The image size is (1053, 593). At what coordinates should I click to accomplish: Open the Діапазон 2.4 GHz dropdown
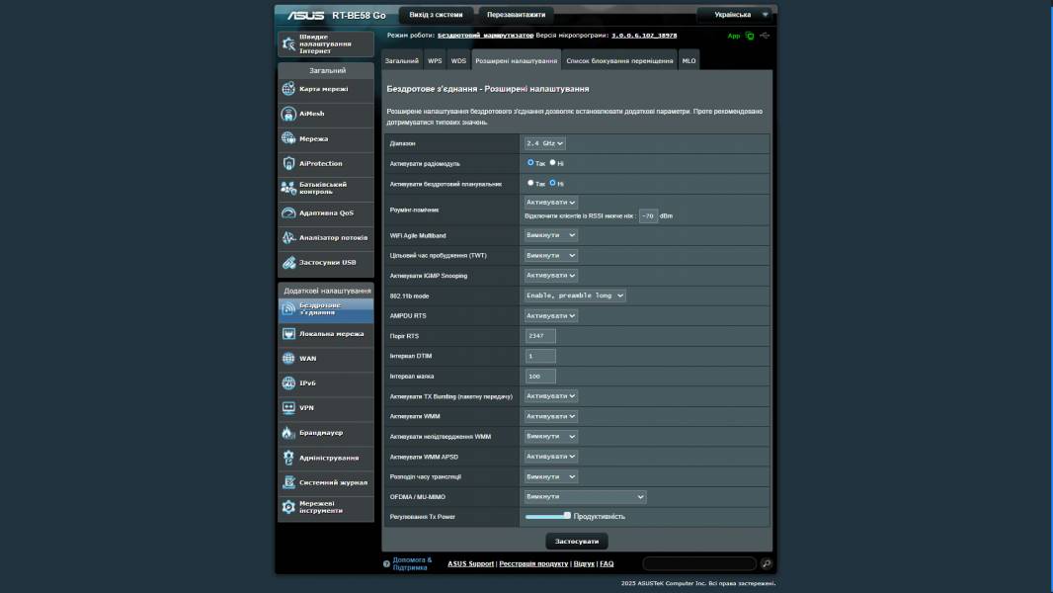(544, 143)
